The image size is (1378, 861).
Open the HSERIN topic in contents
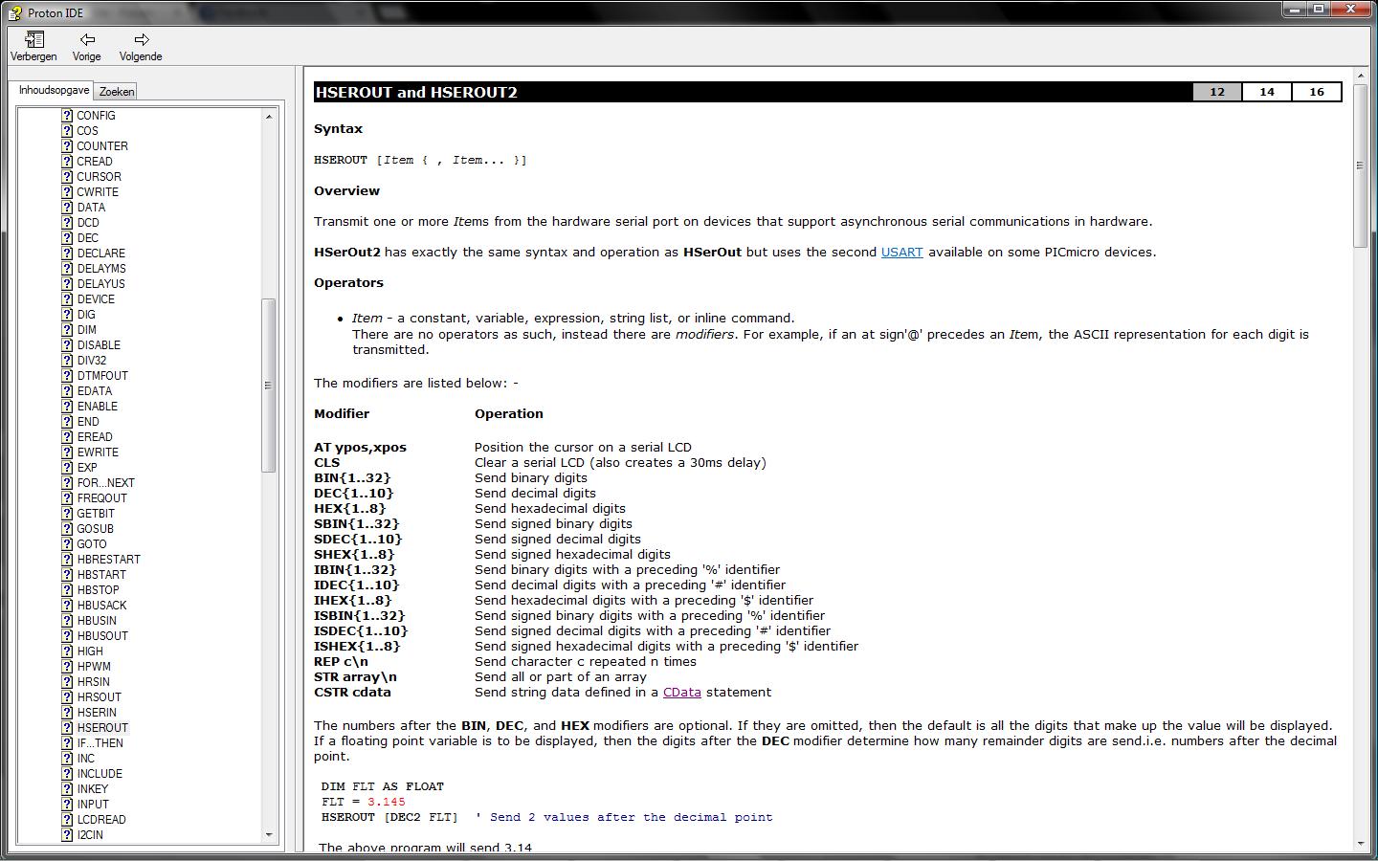tap(97, 713)
